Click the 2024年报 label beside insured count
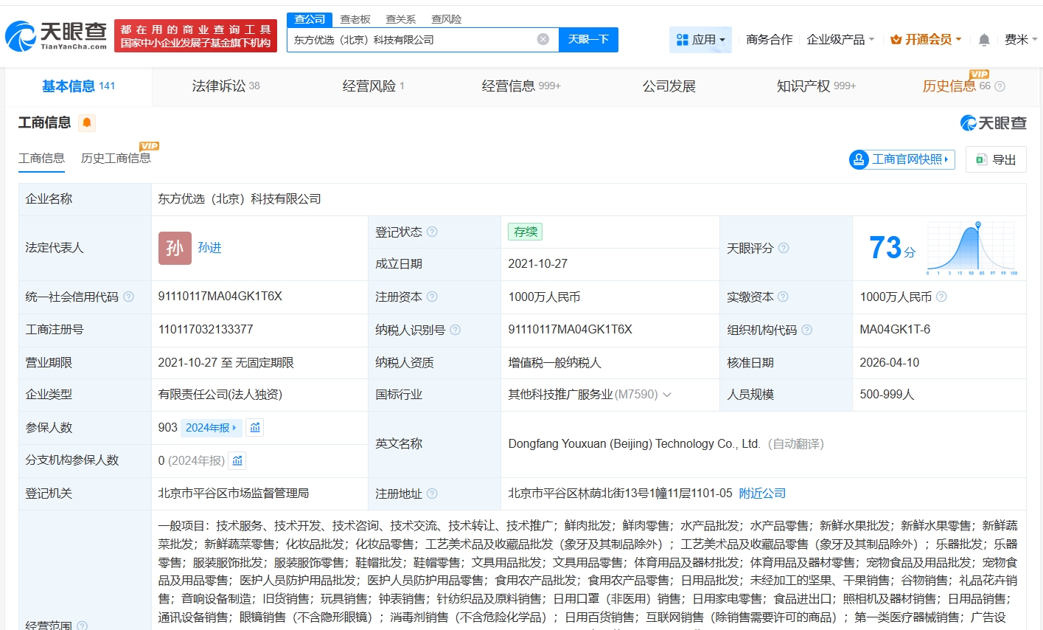 [x=212, y=427]
